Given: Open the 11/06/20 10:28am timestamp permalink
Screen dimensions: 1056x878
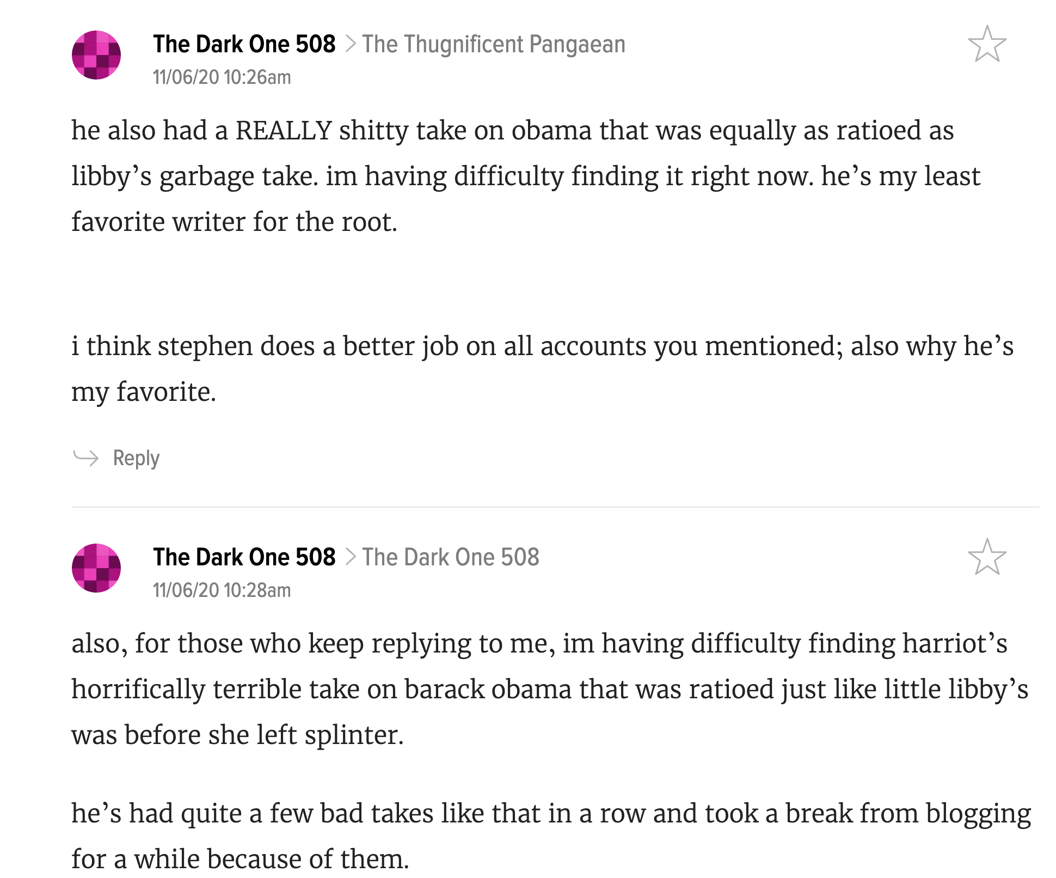Looking at the screenshot, I should (x=222, y=590).
